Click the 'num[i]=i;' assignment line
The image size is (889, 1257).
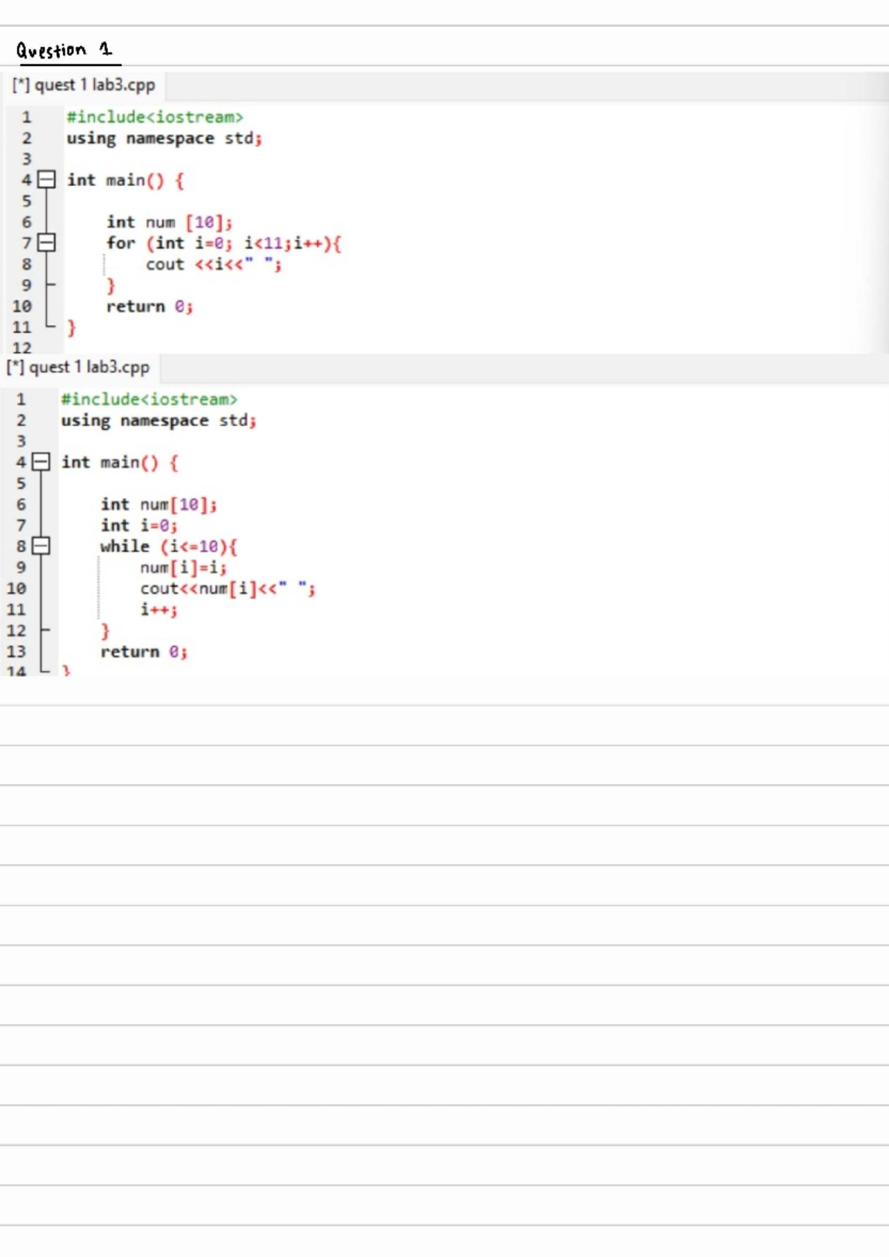click(183, 567)
